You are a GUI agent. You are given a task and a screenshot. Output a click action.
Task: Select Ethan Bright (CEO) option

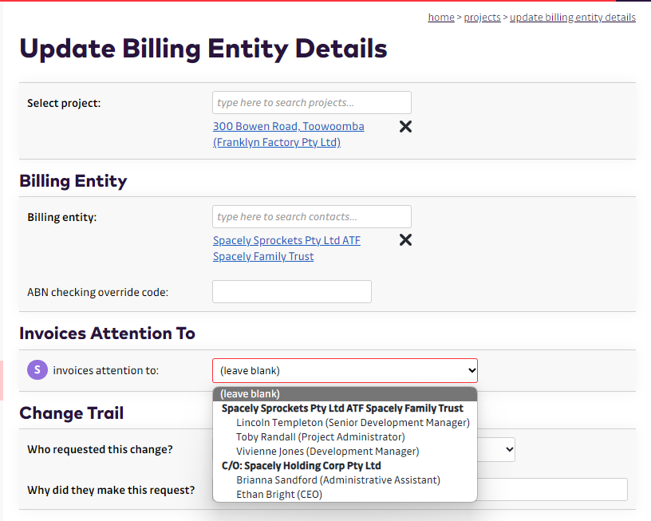pos(279,494)
